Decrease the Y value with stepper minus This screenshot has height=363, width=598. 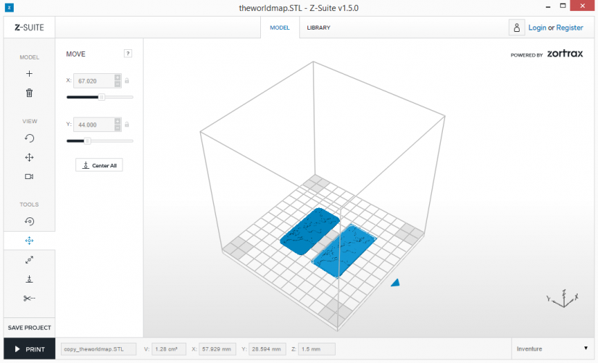point(117,128)
